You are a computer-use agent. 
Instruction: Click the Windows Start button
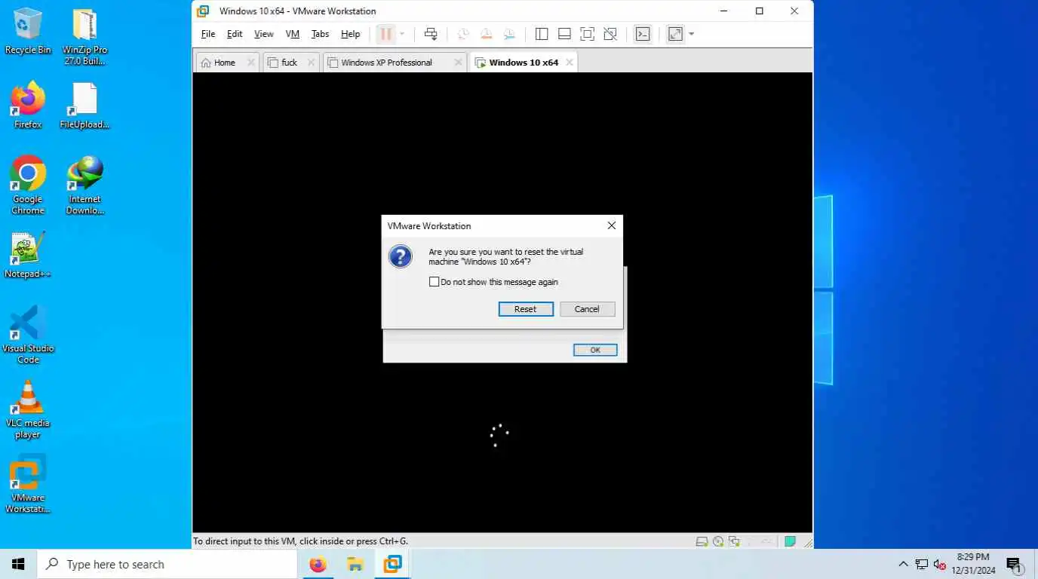(18, 564)
